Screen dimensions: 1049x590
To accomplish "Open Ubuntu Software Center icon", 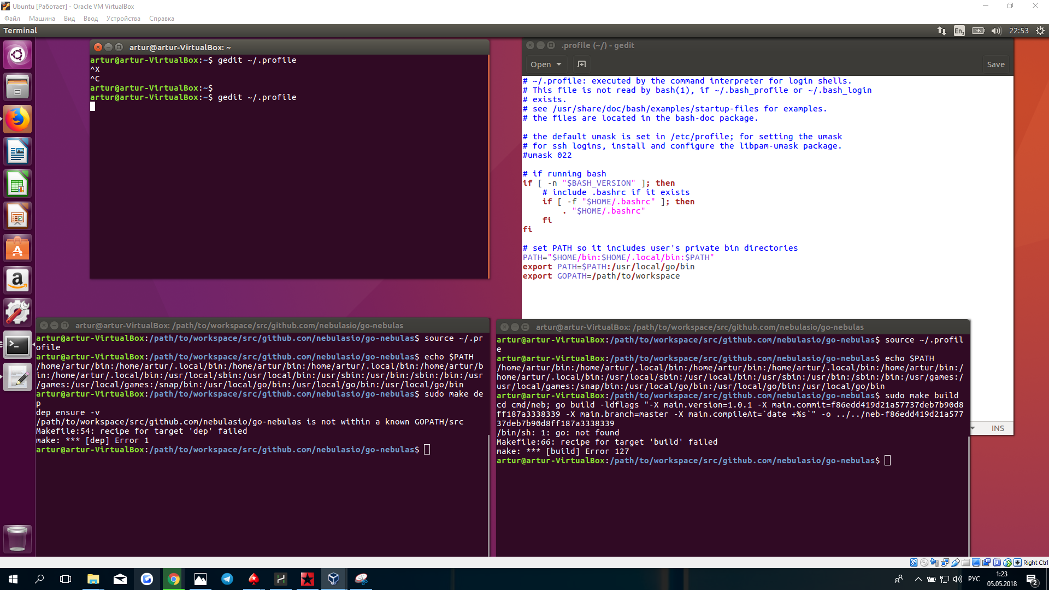I will click(17, 249).
